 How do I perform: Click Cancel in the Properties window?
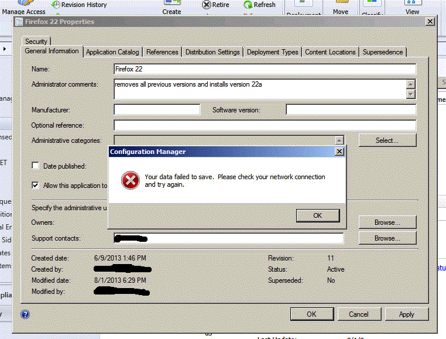coord(359,314)
